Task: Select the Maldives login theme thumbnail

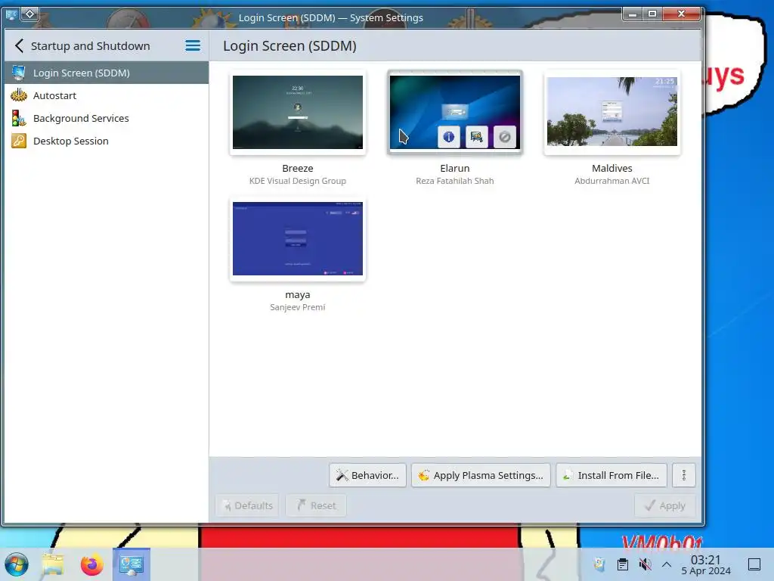Action: pyautogui.click(x=612, y=111)
